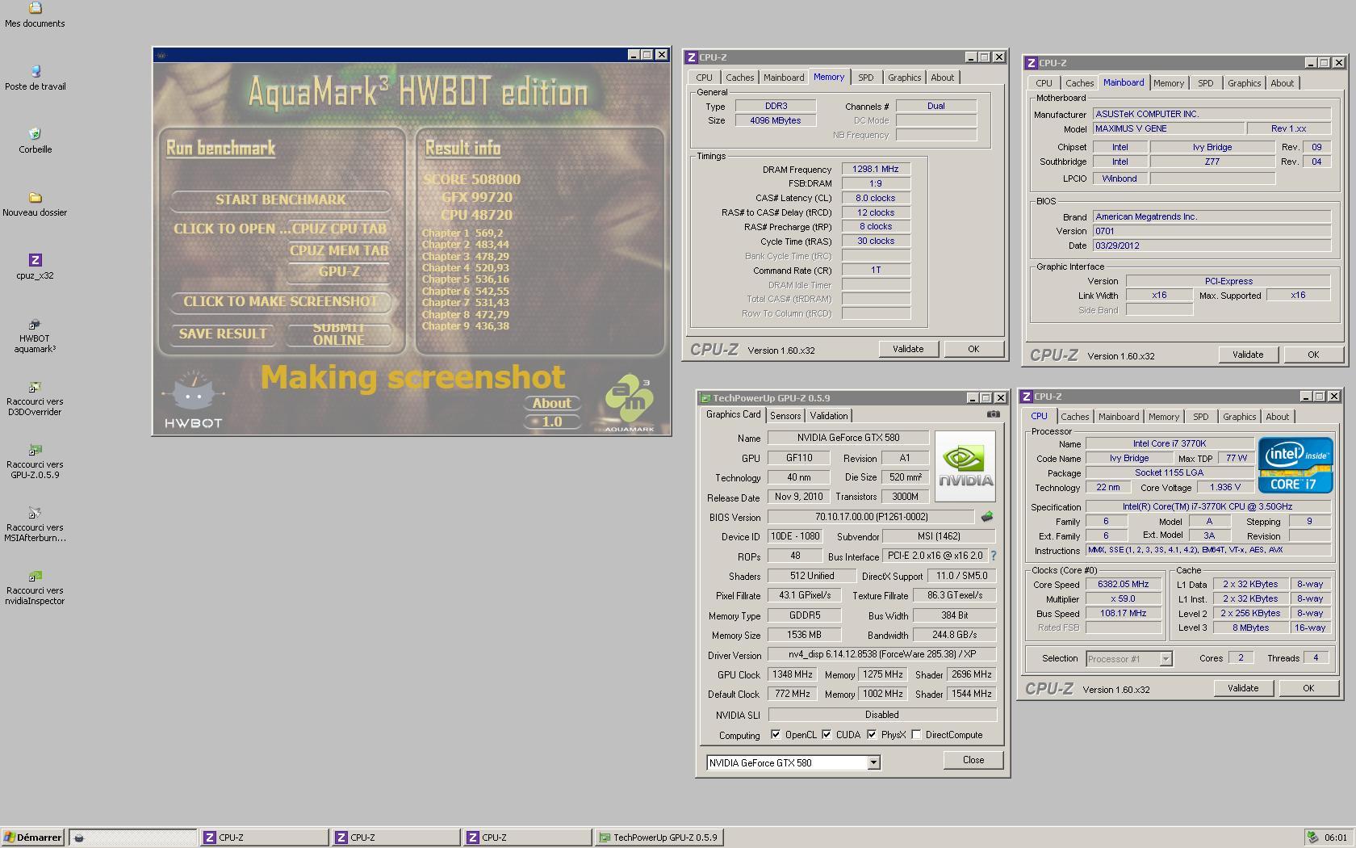Click CLICK TO MAKE SCREENSHOT button
Image resolution: width=1356 pixels, height=848 pixels.
pos(280,301)
